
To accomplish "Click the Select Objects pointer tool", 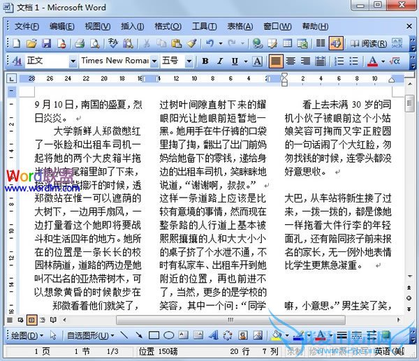I will (54, 335).
